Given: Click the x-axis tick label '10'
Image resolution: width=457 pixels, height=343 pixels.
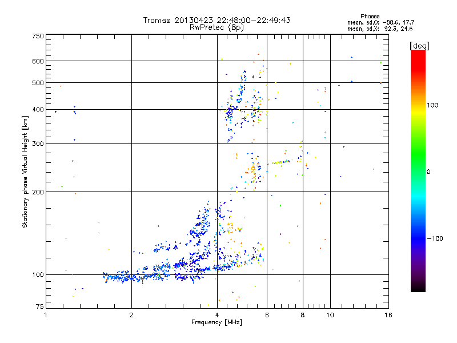Looking at the screenshot, I should click(x=330, y=315).
